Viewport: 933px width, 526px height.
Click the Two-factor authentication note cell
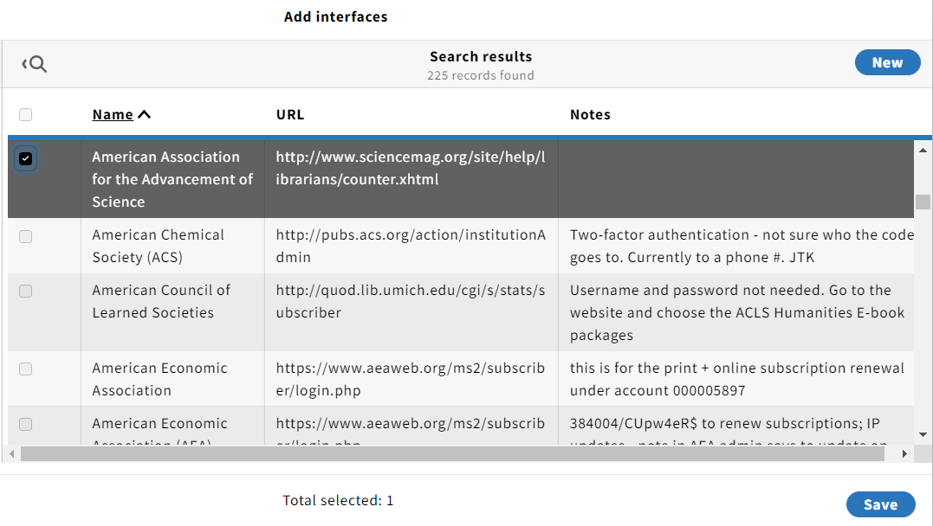[x=736, y=246]
